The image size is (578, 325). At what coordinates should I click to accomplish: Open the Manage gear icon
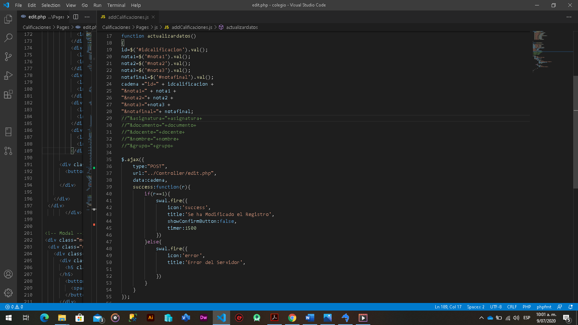pyautogui.click(x=8, y=293)
